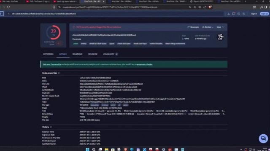Expand the More dropdown
The image size is (270, 151).
tap(220, 27)
